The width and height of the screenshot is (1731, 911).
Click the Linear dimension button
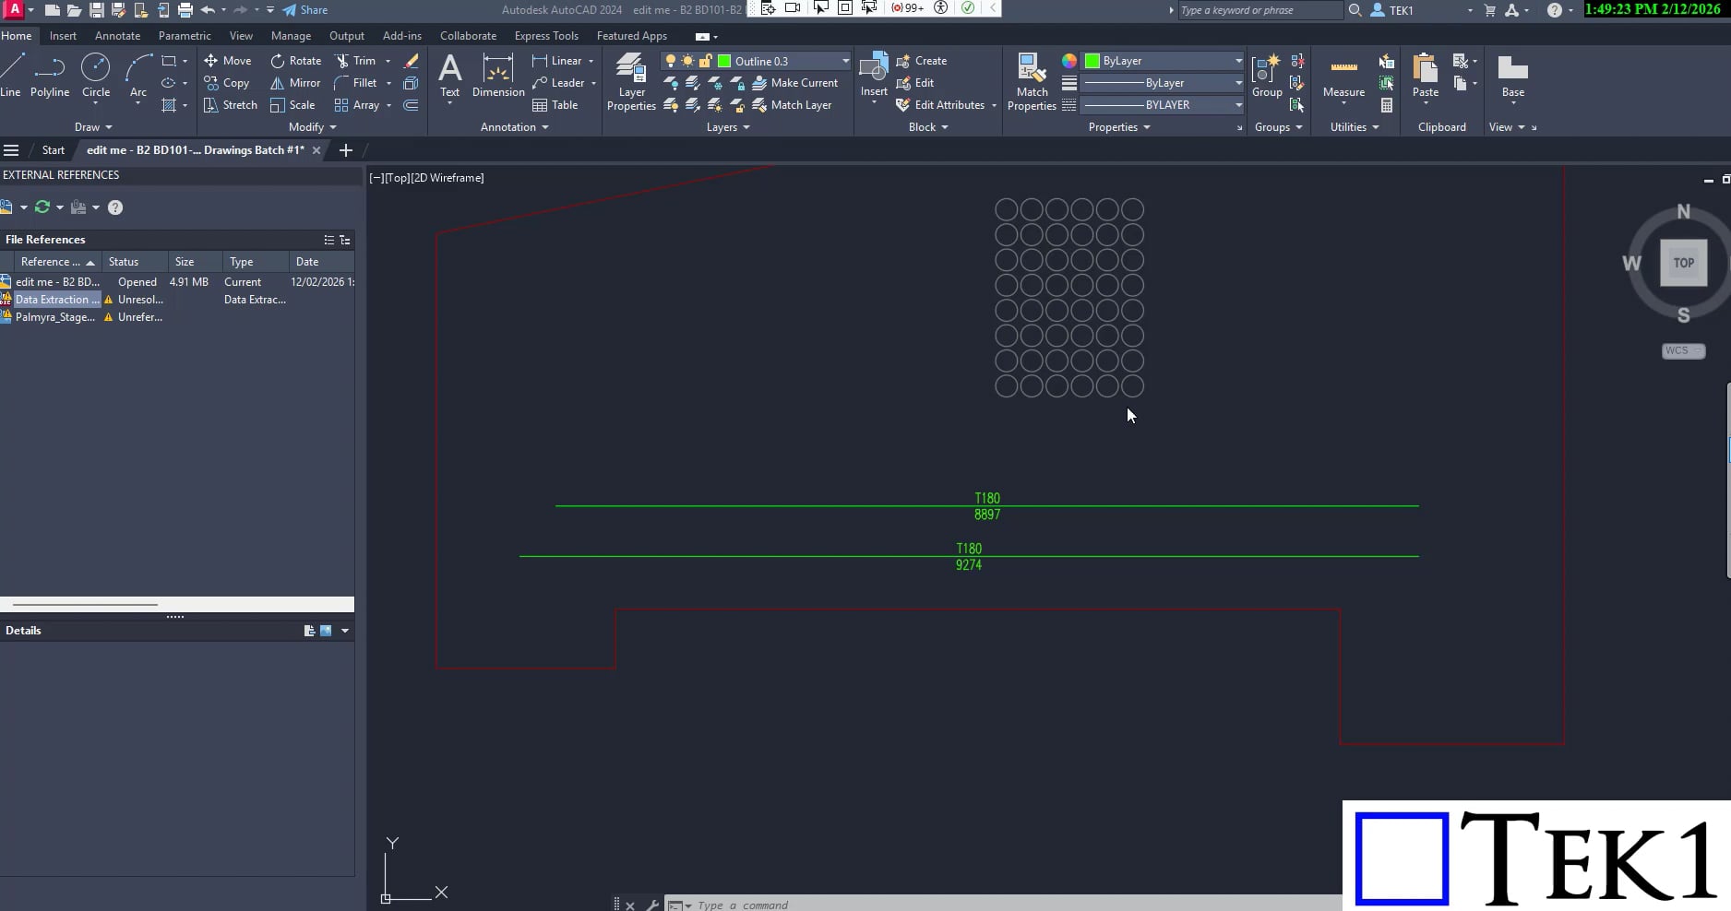click(557, 61)
